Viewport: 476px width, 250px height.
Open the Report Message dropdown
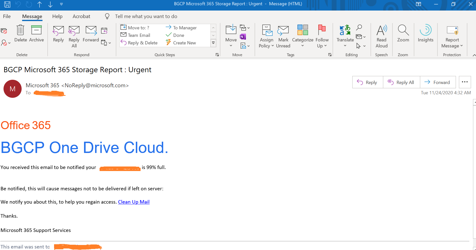pos(452,43)
